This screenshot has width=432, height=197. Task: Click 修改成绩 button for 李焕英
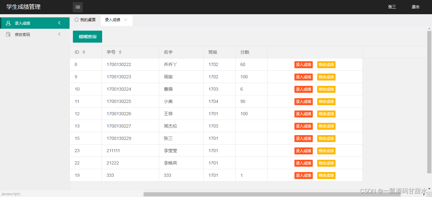click(326, 163)
